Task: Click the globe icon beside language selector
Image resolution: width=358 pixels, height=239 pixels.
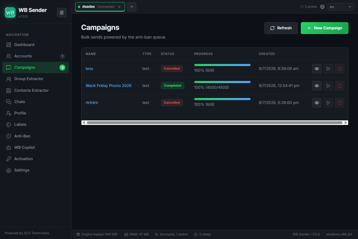Action: [x=322, y=7]
